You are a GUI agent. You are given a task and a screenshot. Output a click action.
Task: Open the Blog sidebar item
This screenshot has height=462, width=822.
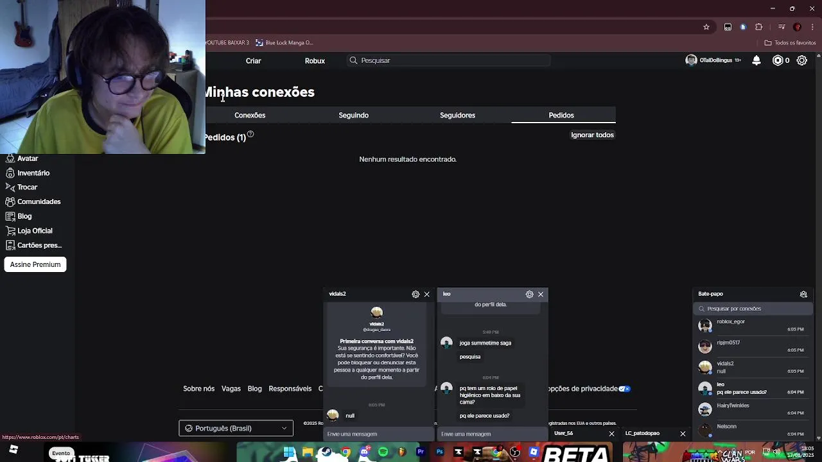(x=19, y=216)
